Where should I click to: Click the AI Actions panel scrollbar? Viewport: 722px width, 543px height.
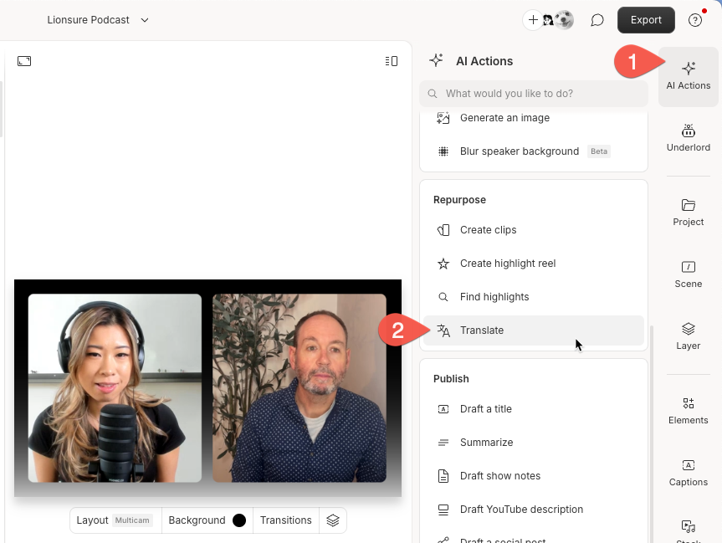651,433
